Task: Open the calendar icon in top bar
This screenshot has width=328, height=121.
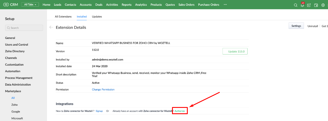Action: click(x=316, y=5)
